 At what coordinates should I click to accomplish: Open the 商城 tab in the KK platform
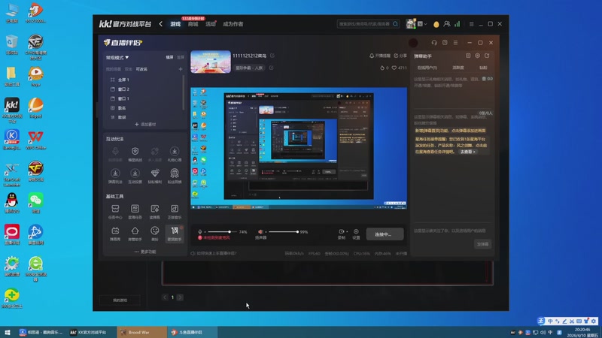click(193, 24)
